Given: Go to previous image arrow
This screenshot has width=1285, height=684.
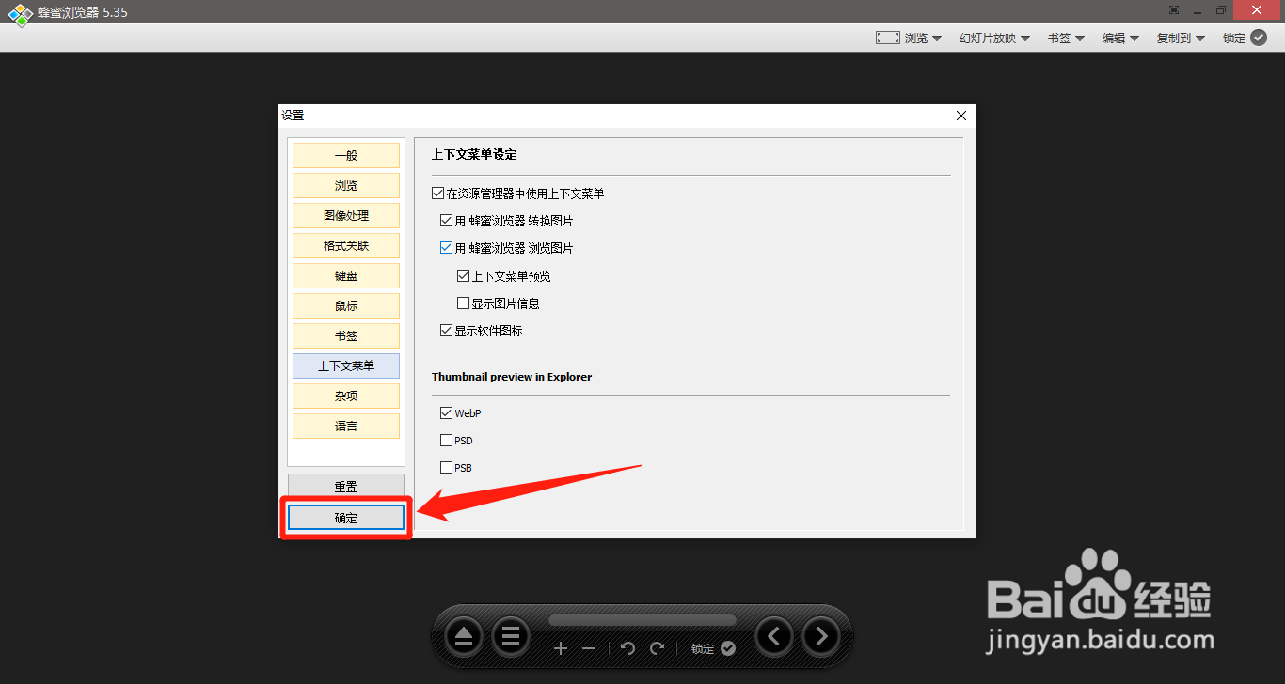Looking at the screenshot, I should 773,637.
